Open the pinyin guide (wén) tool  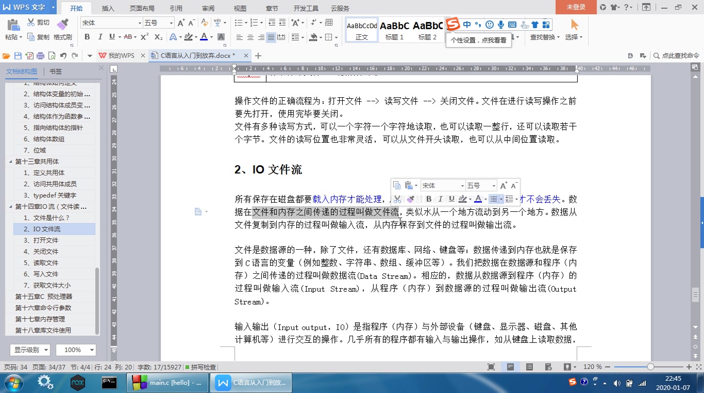coord(217,23)
